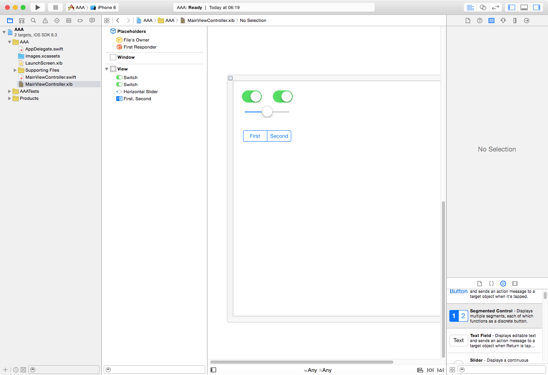
Task: Close the view on canvas
Action: 231,78
